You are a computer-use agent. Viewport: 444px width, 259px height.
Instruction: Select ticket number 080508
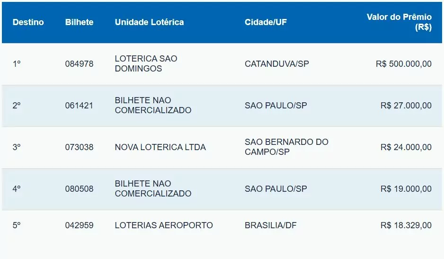pyautogui.click(x=79, y=189)
